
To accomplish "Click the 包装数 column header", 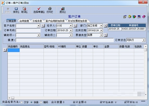I will tap(139, 47).
